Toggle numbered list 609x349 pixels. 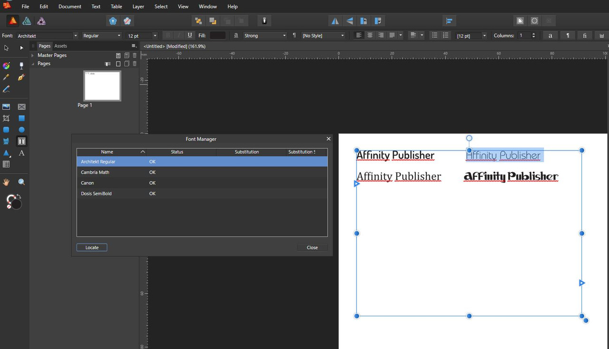[x=445, y=35]
